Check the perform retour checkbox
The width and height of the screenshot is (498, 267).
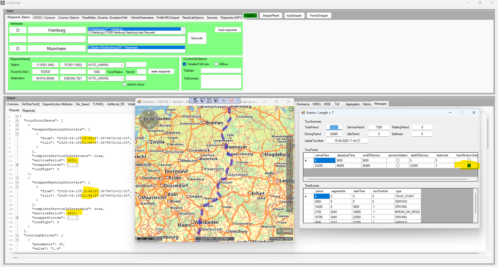click(125, 84)
